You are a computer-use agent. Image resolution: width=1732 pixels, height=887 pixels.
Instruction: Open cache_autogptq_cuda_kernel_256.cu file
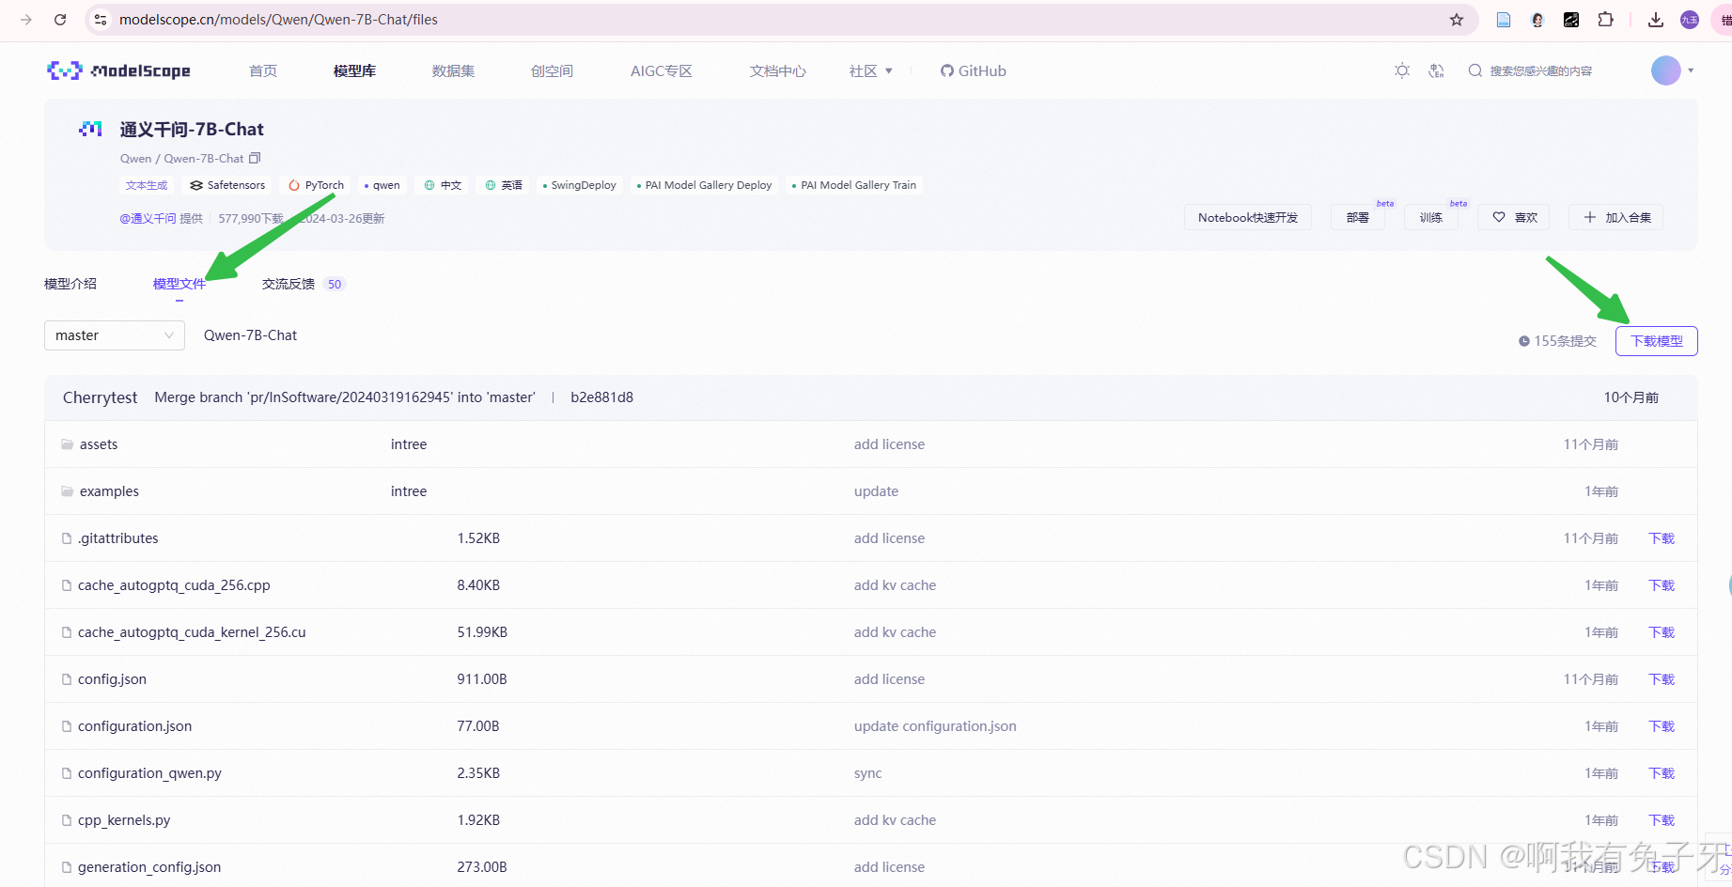pos(192,632)
